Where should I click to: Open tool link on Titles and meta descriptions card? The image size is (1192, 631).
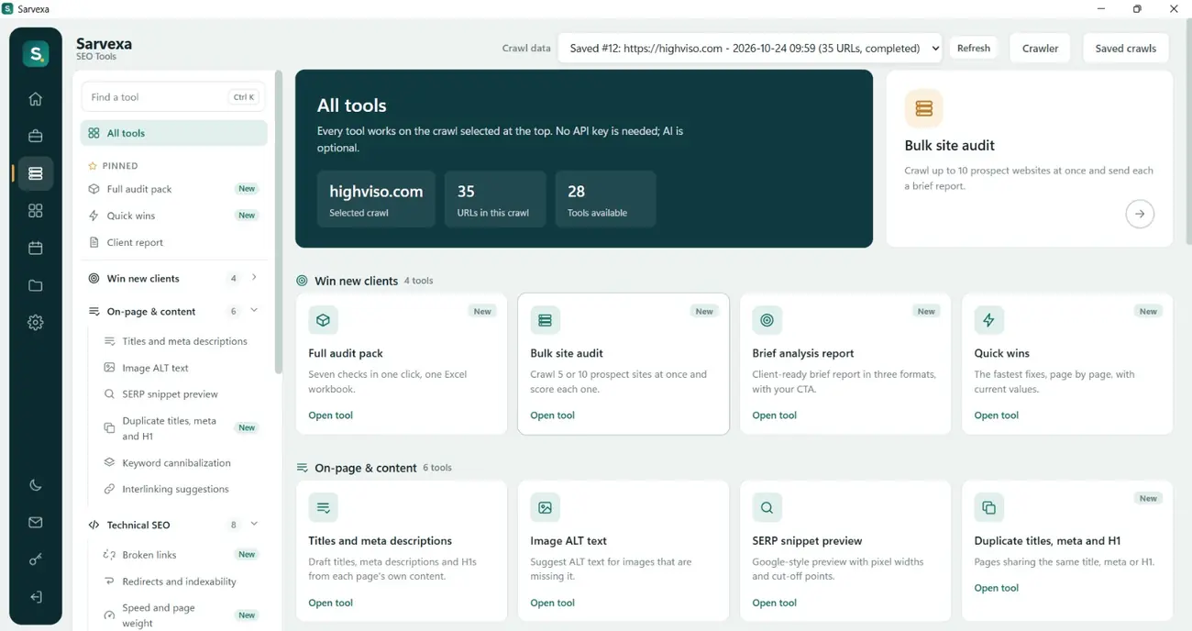click(330, 603)
